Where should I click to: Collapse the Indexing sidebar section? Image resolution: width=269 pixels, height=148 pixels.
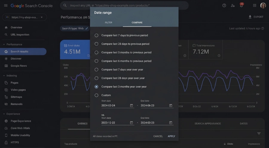(4, 76)
